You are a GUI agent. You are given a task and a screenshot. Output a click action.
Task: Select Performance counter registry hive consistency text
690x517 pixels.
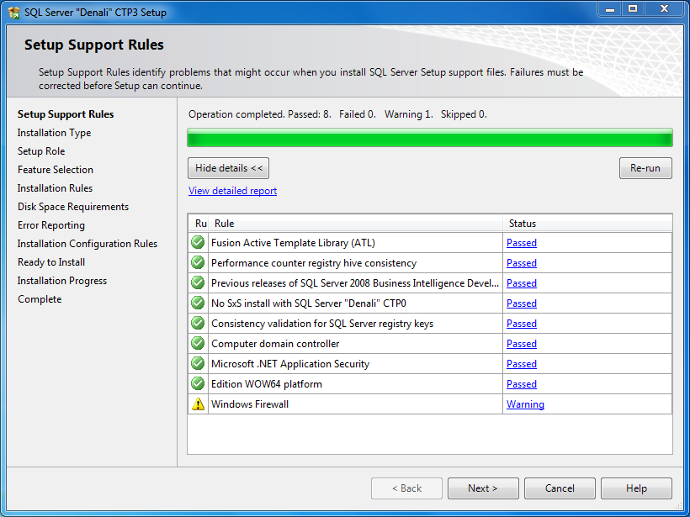tap(314, 263)
